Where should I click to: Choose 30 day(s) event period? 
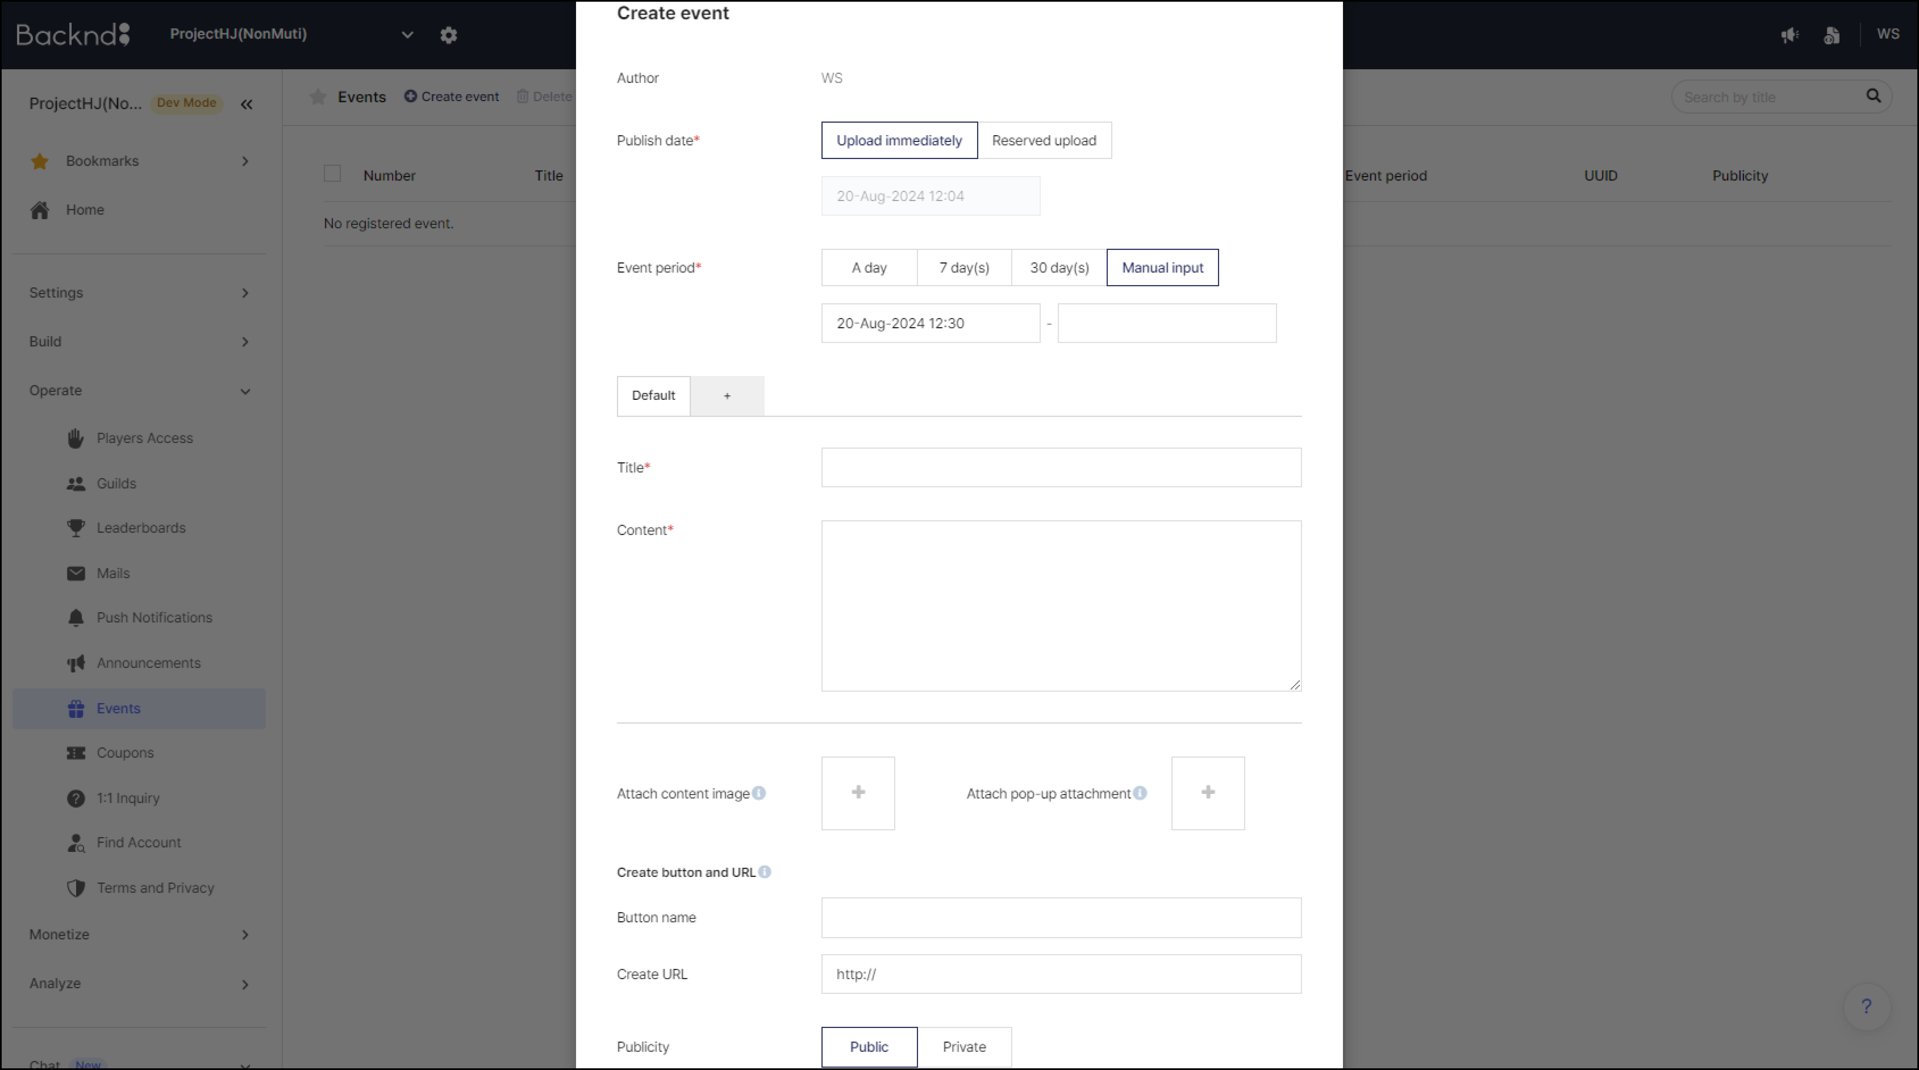[x=1059, y=267]
